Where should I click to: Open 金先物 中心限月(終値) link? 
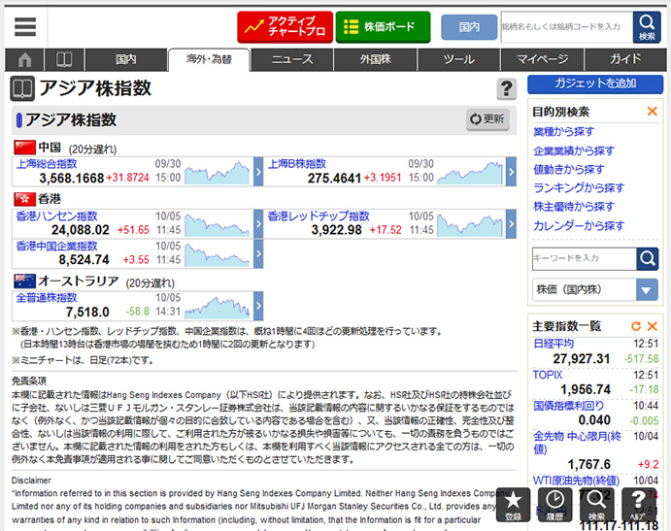tap(577, 443)
